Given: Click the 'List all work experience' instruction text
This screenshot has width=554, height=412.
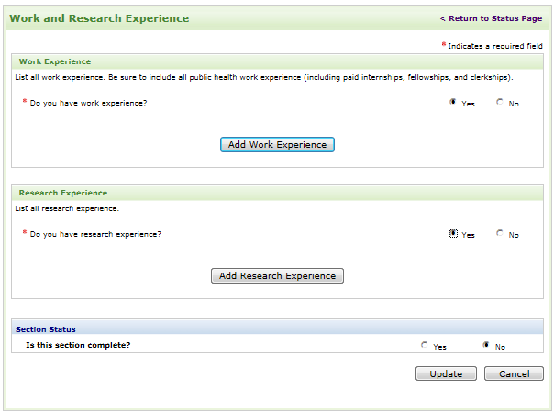Looking at the screenshot, I should (264, 77).
